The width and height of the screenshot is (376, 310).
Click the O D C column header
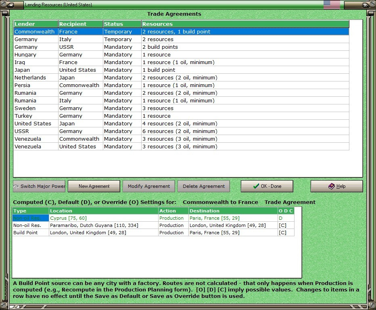click(x=286, y=211)
